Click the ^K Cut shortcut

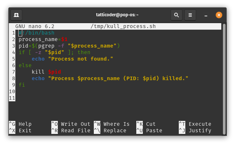[x=146, y=124]
